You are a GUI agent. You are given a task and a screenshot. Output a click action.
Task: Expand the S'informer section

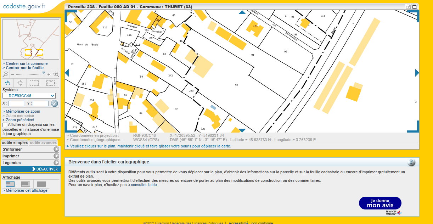pyautogui.click(x=56, y=149)
